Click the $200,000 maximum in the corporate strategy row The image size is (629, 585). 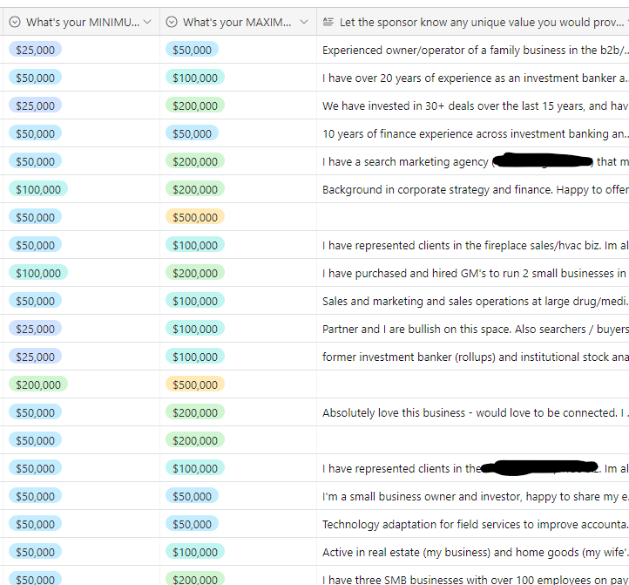coord(195,189)
